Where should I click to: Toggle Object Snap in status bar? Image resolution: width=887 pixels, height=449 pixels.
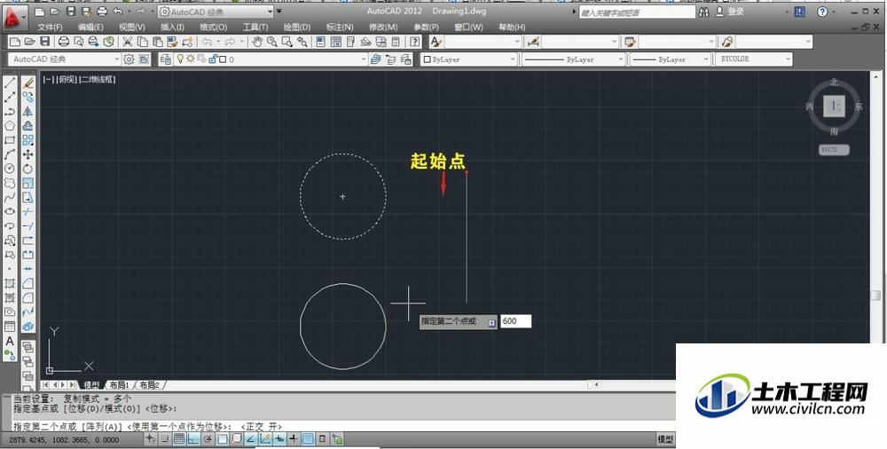click(222, 439)
